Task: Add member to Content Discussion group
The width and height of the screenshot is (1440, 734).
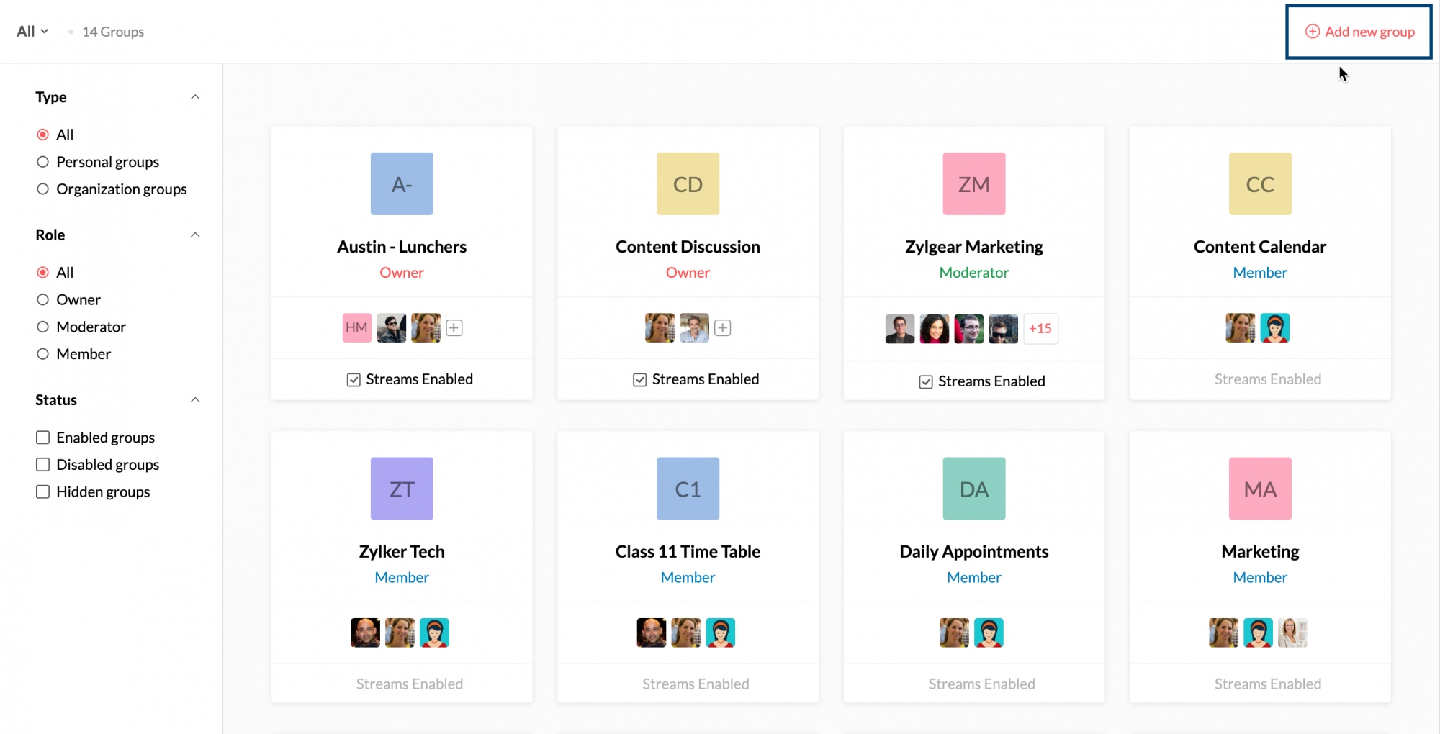Action: tap(723, 328)
